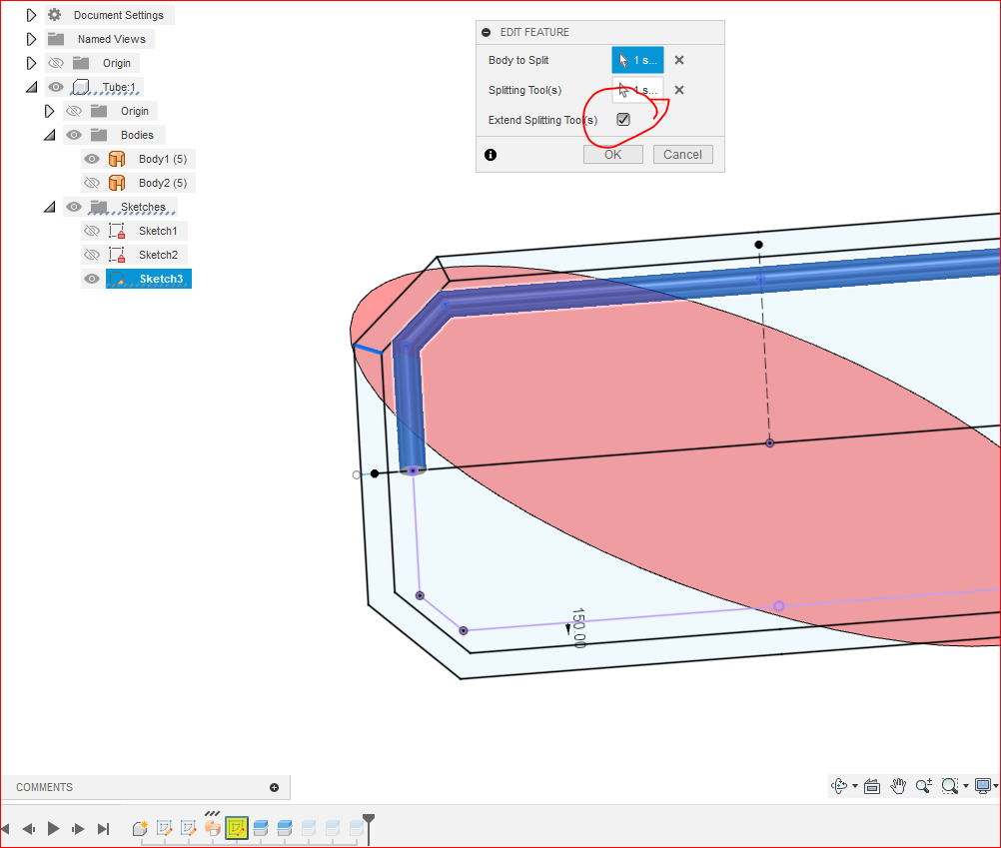Select the first blue split body feature in timeline
The height and width of the screenshot is (848, 1001).
point(261,828)
